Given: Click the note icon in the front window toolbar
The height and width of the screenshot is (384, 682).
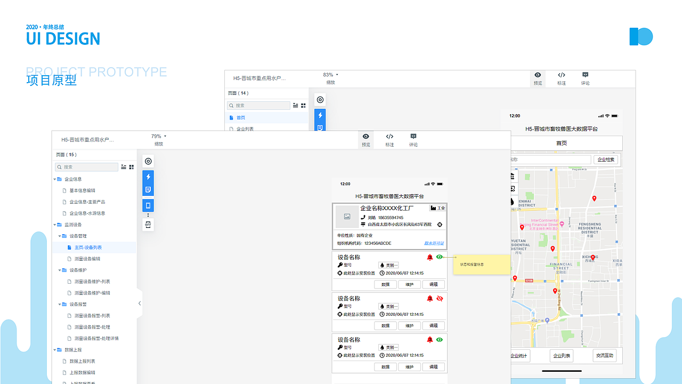Looking at the screenshot, I should pos(148,189).
